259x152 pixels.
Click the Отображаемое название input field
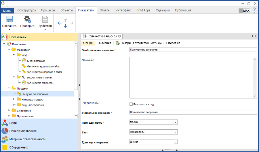click(193, 50)
